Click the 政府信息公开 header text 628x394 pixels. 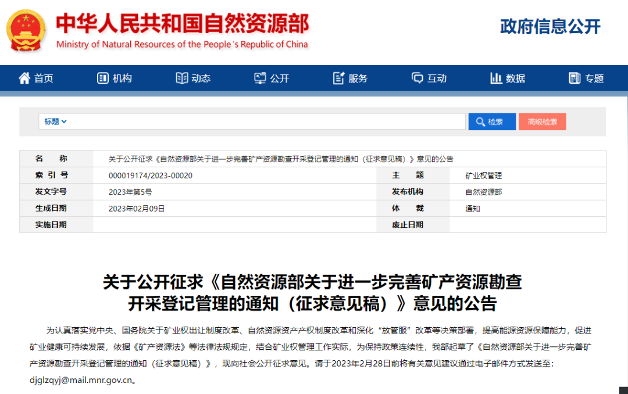(550, 27)
